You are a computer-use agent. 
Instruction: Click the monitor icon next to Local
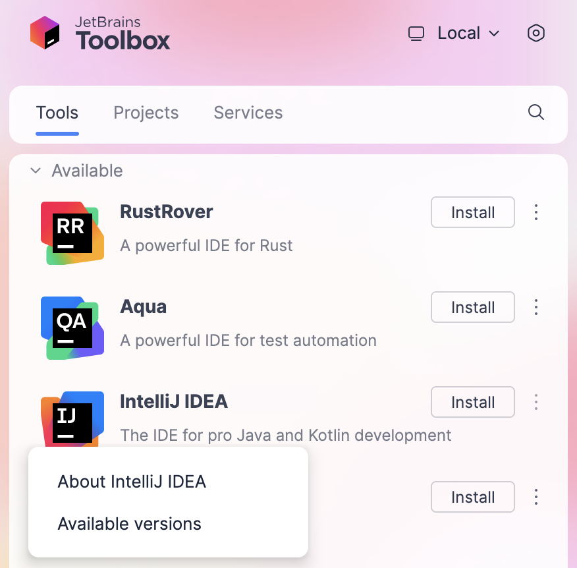coord(416,33)
